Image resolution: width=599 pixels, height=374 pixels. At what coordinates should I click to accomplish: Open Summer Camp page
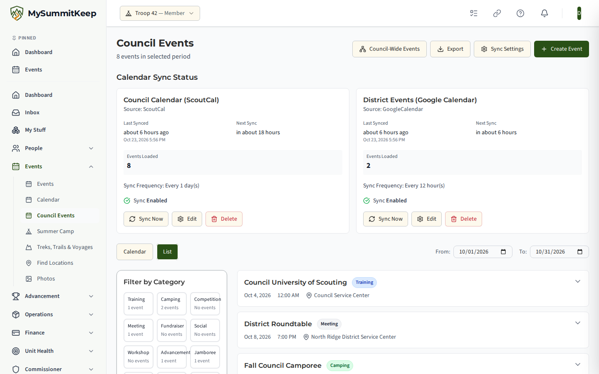pyautogui.click(x=60, y=231)
